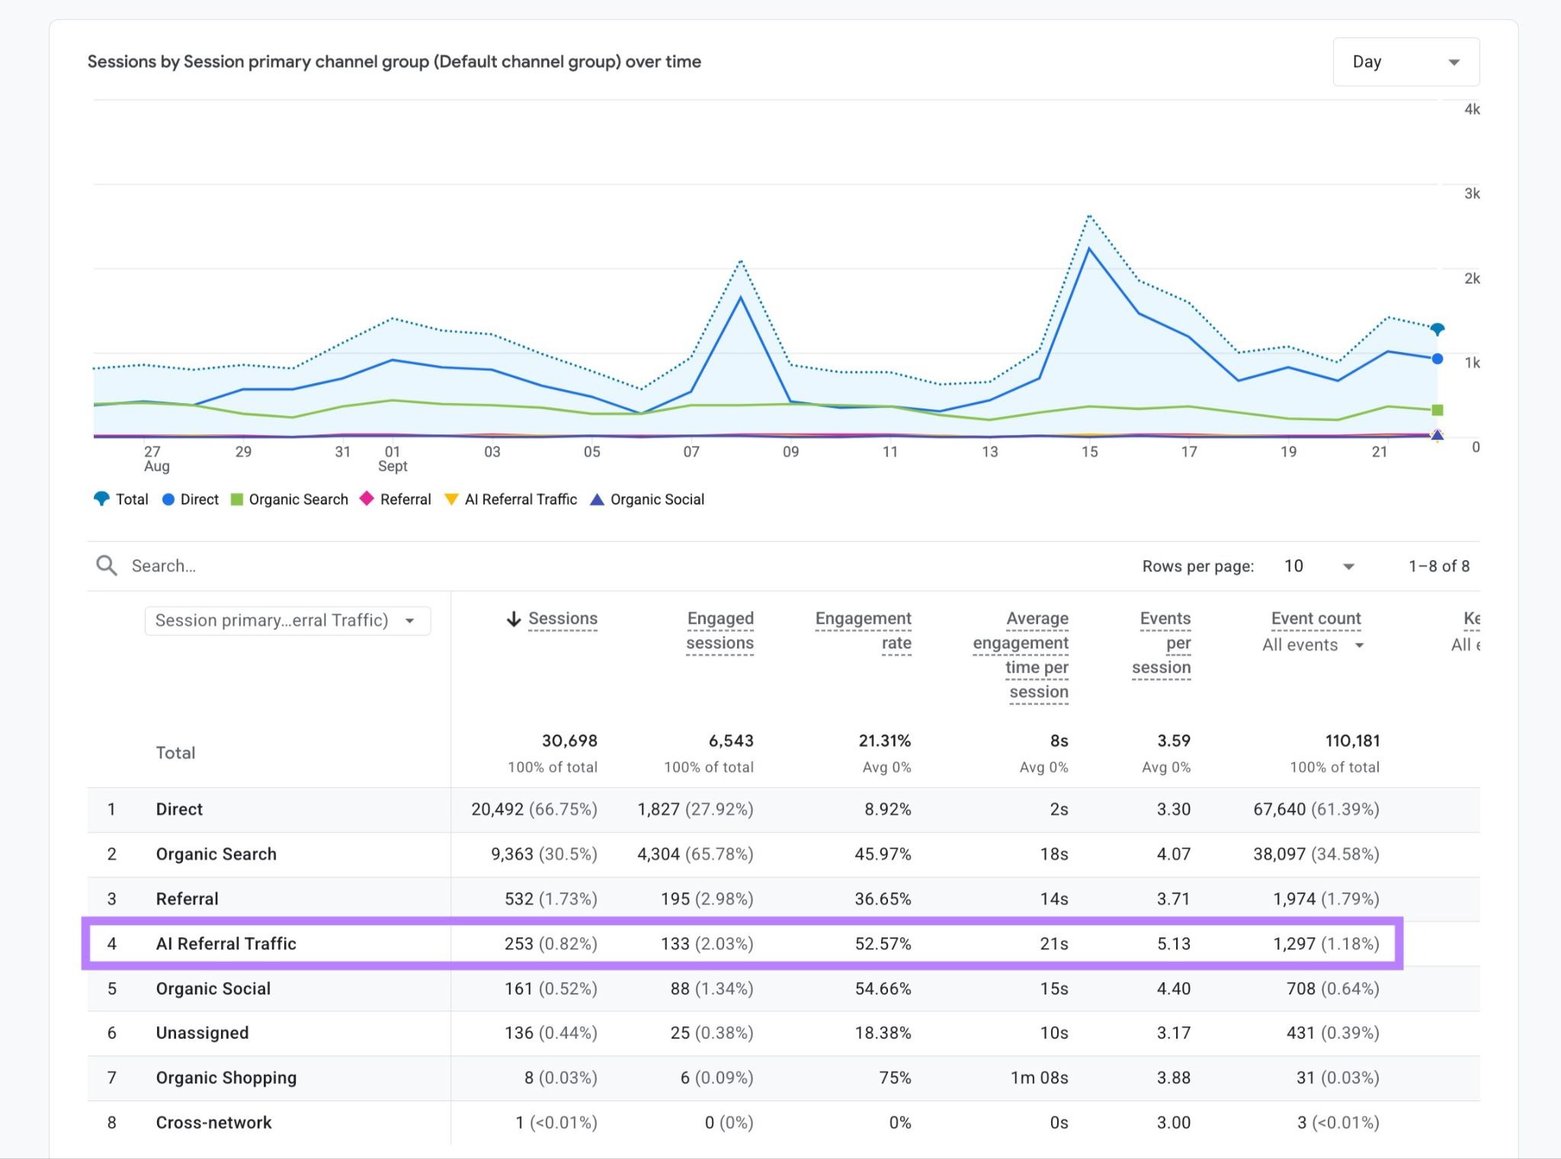
Task: Click the 1–8 of 8 pagination text
Action: 1439,566
